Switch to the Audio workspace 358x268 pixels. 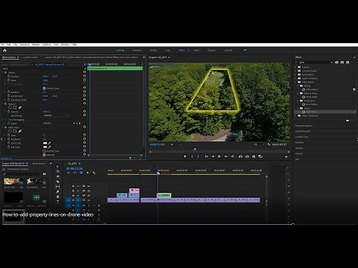[x=196, y=50]
